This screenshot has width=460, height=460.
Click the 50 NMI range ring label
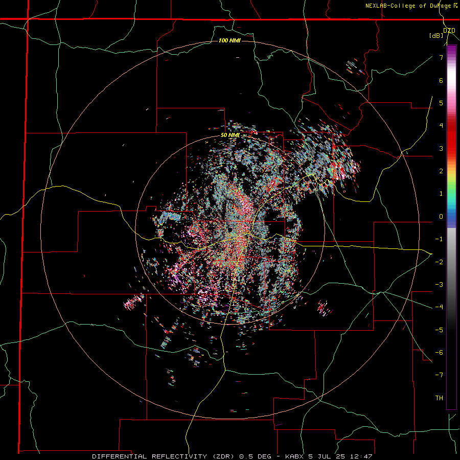coord(231,135)
